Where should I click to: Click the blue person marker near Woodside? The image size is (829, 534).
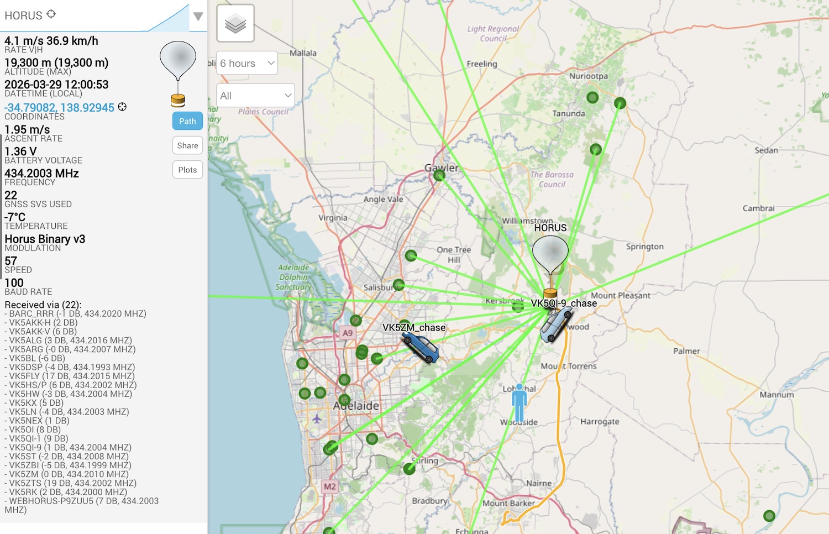(519, 402)
